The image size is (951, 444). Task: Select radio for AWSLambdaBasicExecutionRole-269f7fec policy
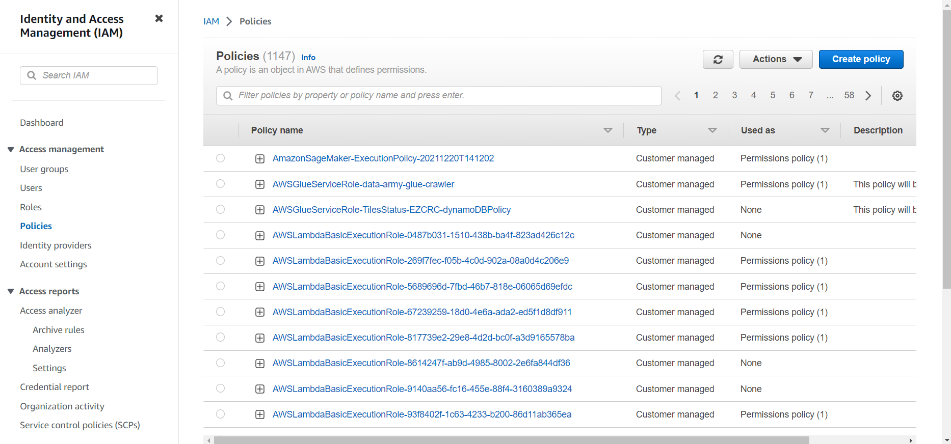(x=220, y=260)
